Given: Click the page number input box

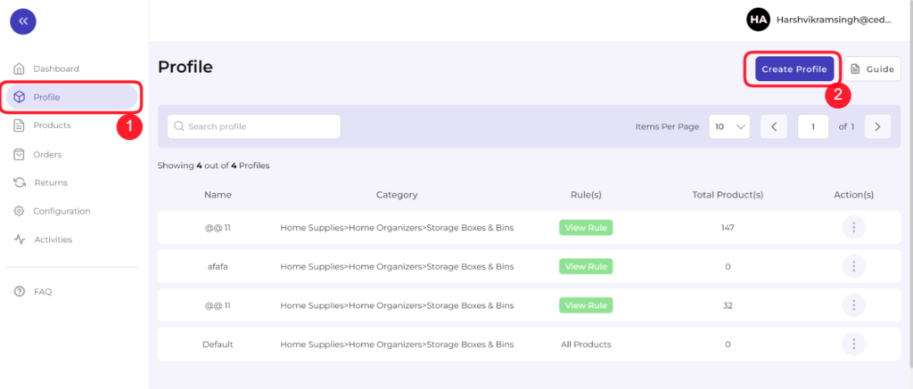Looking at the screenshot, I should click(813, 126).
